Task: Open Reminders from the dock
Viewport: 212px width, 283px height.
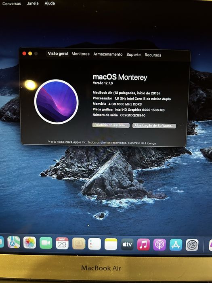Action: 94,244
